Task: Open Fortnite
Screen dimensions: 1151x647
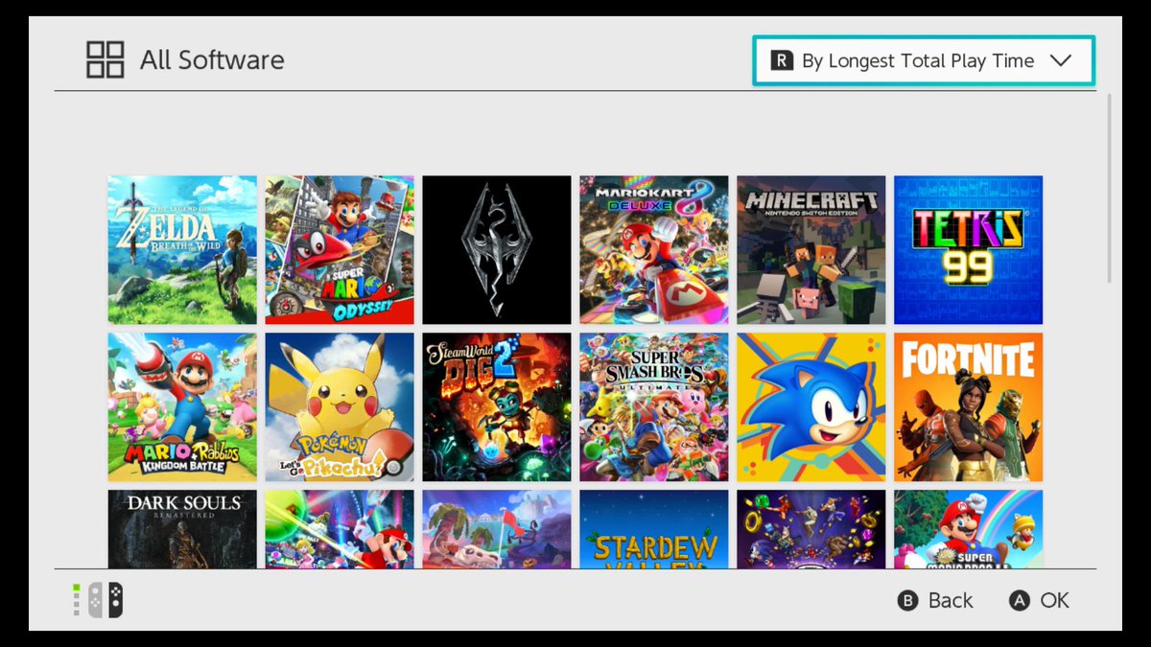Action: [x=969, y=406]
